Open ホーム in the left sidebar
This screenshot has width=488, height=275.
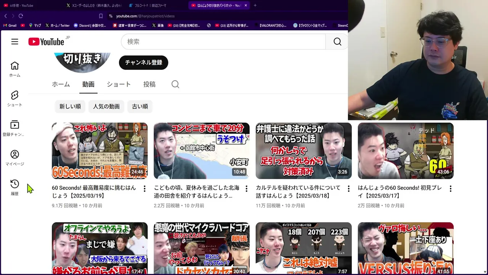(14, 69)
